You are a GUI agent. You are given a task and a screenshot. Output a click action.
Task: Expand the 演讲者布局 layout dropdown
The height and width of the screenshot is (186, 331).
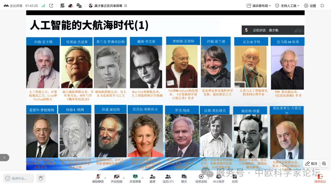[259, 6]
